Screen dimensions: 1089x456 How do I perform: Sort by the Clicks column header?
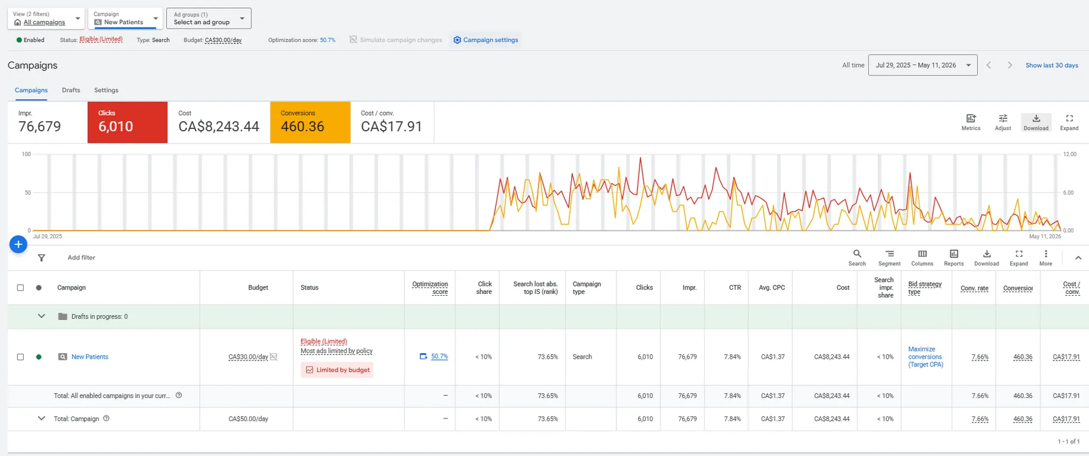pyautogui.click(x=644, y=288)
